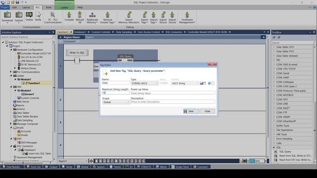Select Insert Into SQL Table node

tap(40, 154)
